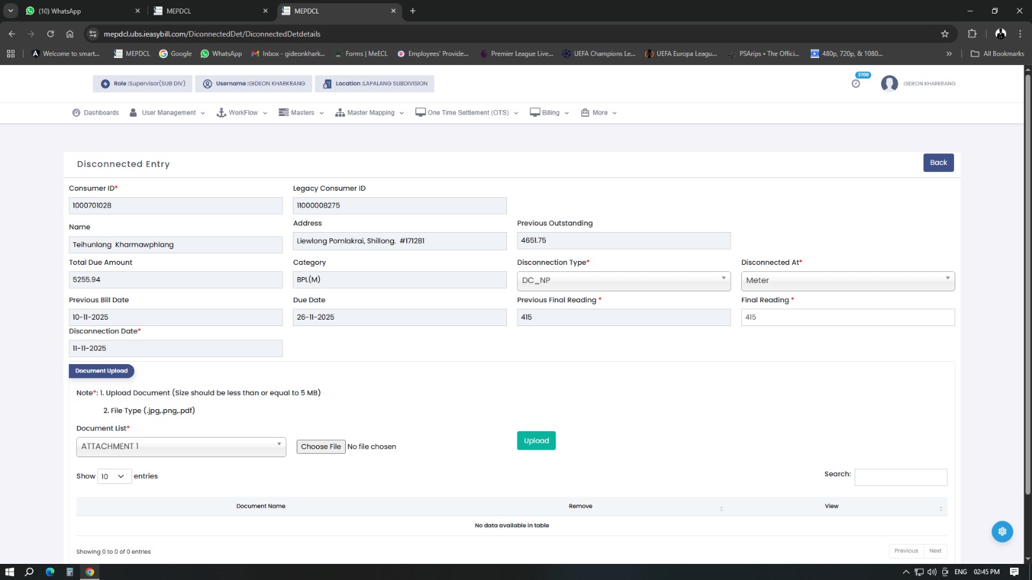Click the blue settings gear floating button
1032x580 pixels.
[x=1002, y=532]
